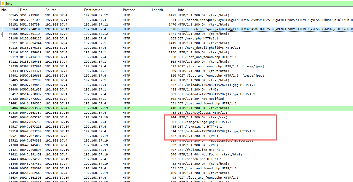Sort packets by the Time column header
The image size is (353, 182).
point(23,10)
